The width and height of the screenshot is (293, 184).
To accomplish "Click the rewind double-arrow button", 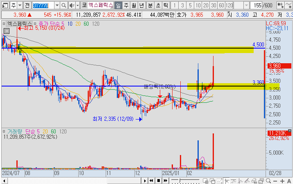I will 151,181.
